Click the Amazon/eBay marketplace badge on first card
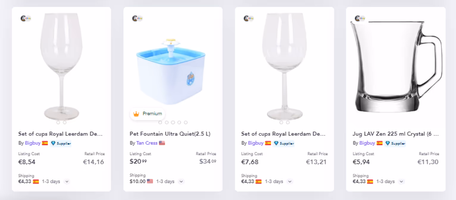Viewport: 456px width, 200px height. [x=26, y=18]
